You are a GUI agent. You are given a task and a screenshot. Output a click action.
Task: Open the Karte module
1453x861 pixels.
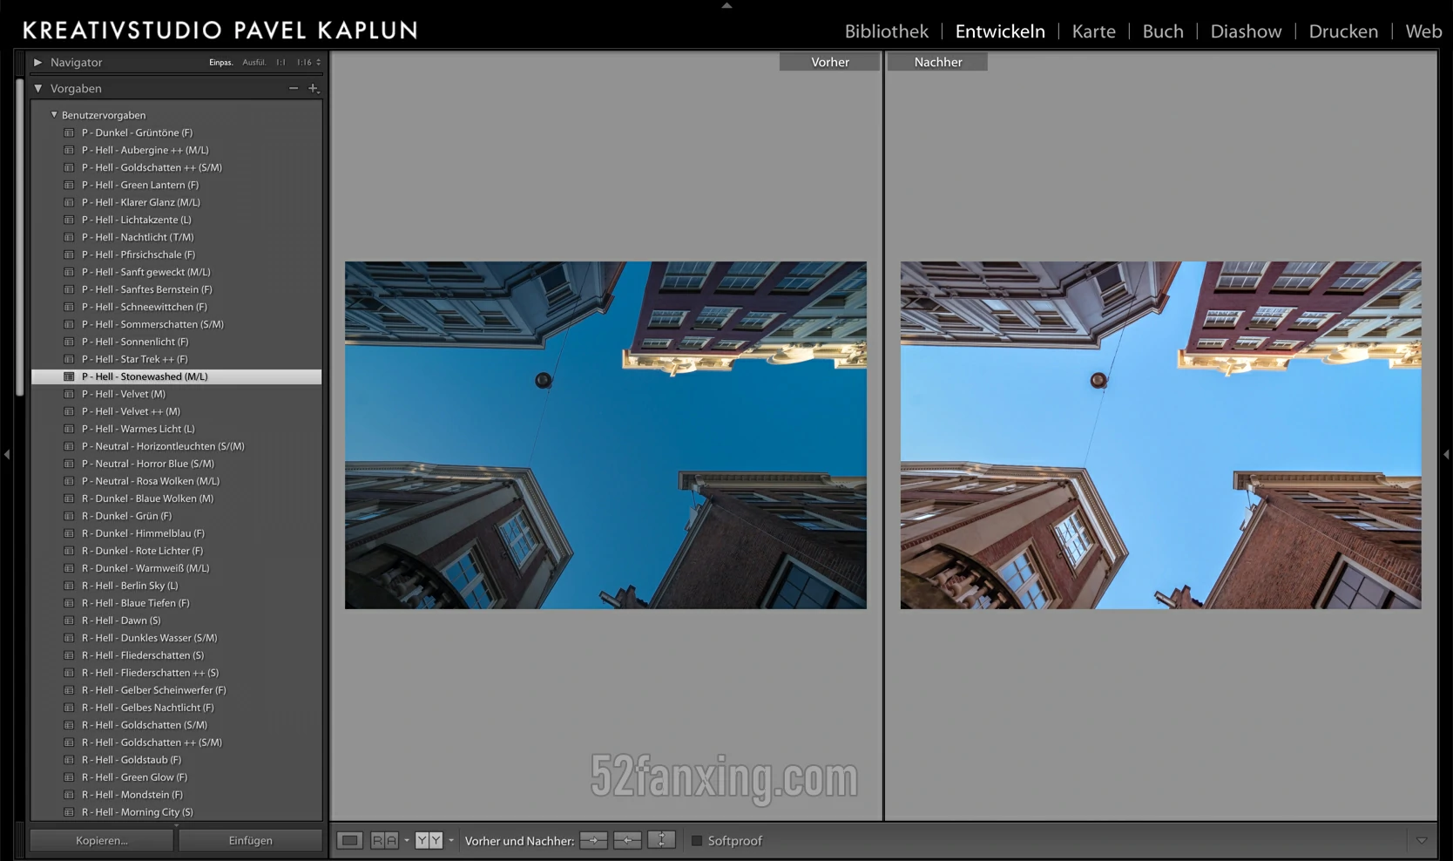tap(1094, 31)
